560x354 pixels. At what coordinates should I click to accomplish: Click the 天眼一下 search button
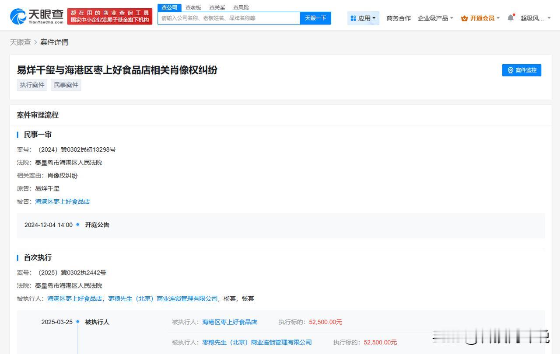click(315, 18)
